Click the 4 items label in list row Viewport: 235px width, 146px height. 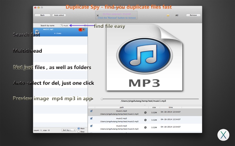pos(58,33)
